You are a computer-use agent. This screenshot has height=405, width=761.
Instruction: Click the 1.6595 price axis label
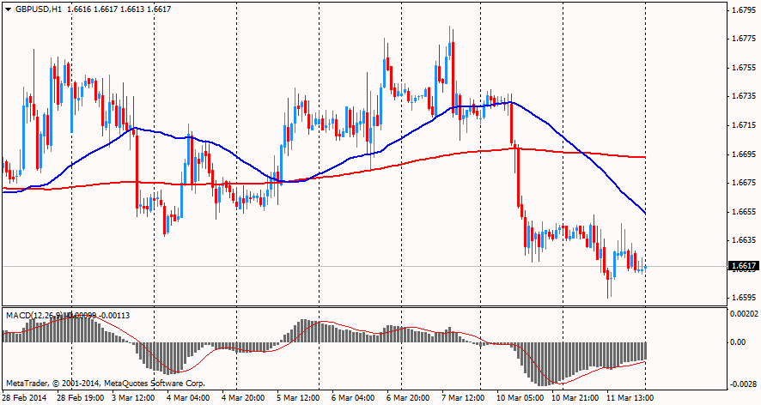tap(742, 298)
